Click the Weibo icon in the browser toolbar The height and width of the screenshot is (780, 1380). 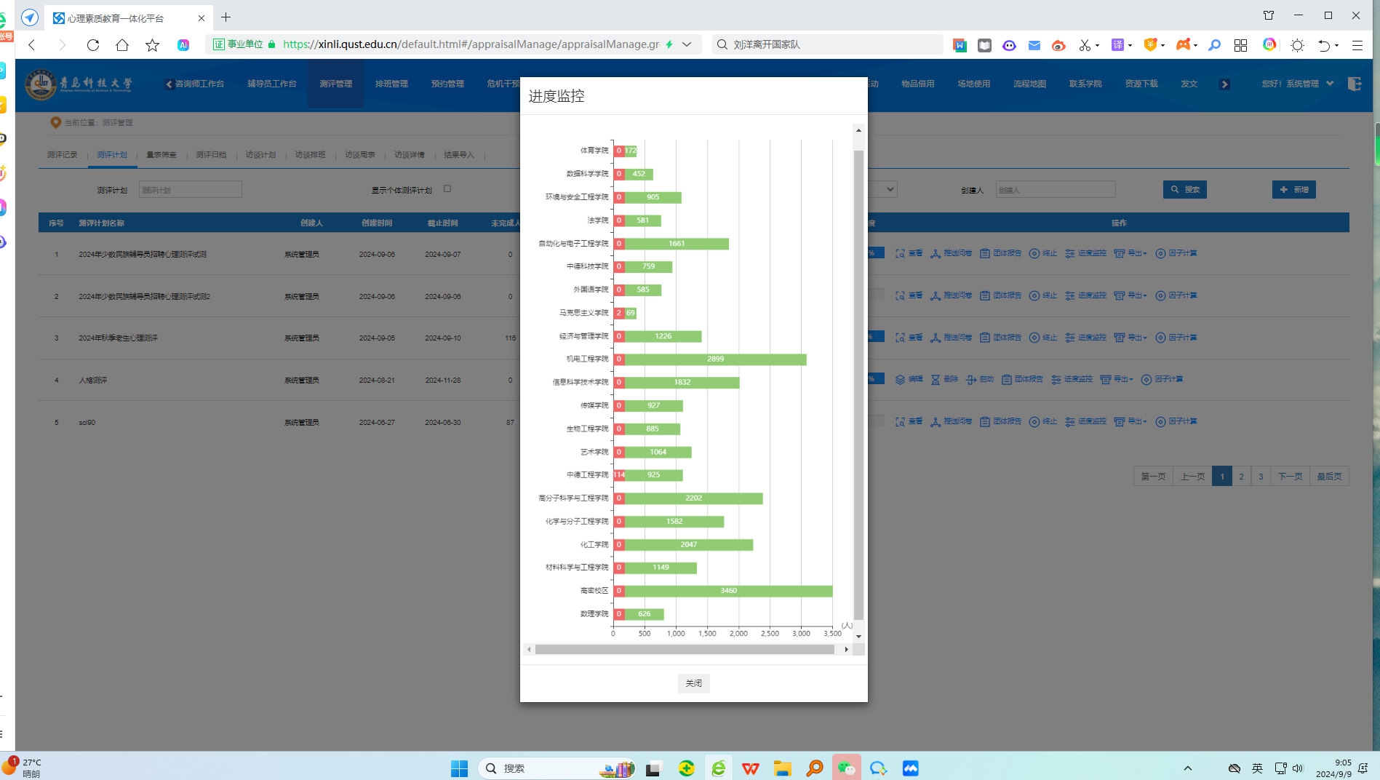1058,45
